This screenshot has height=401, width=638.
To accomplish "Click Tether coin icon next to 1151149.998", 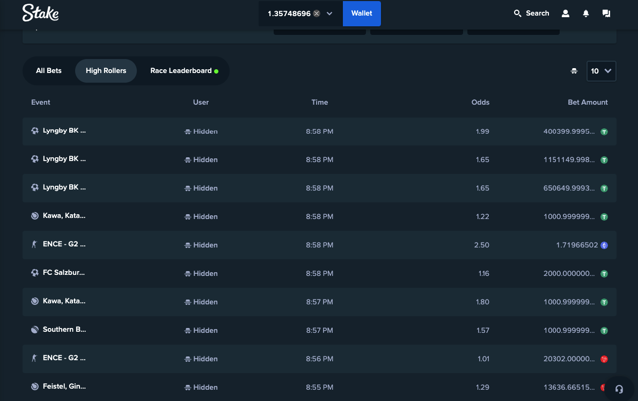I will click(x=604, y=160).
